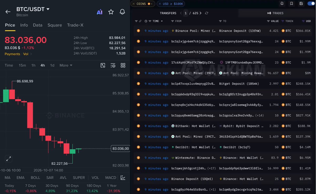Click the link filter icon in header
This screenshot has width=316, height=194.
140,21
